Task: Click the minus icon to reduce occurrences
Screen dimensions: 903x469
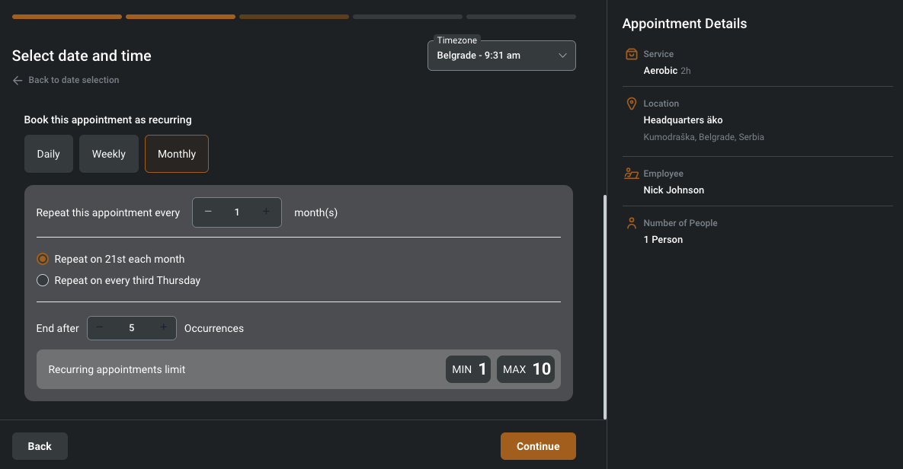Action: click(x=99, y=327)
